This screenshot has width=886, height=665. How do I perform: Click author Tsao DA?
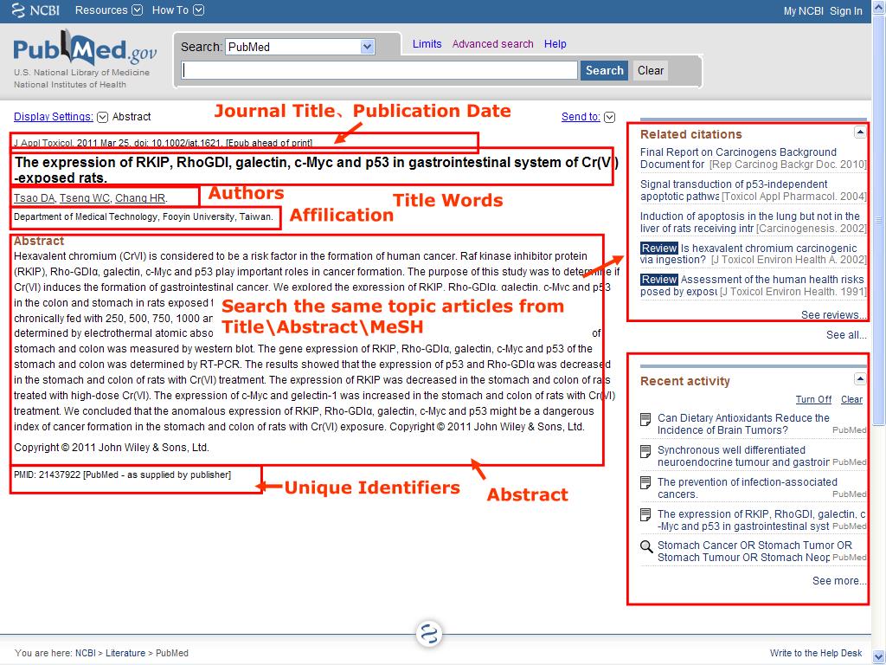point(34,198)
